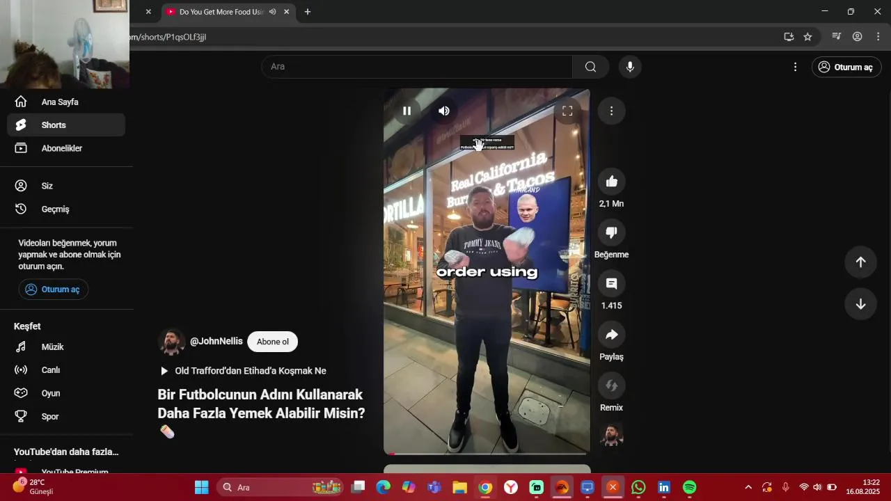891x501 pixels.
Task: Close the 'Do You Get More Food' tab
Action: 286,12
